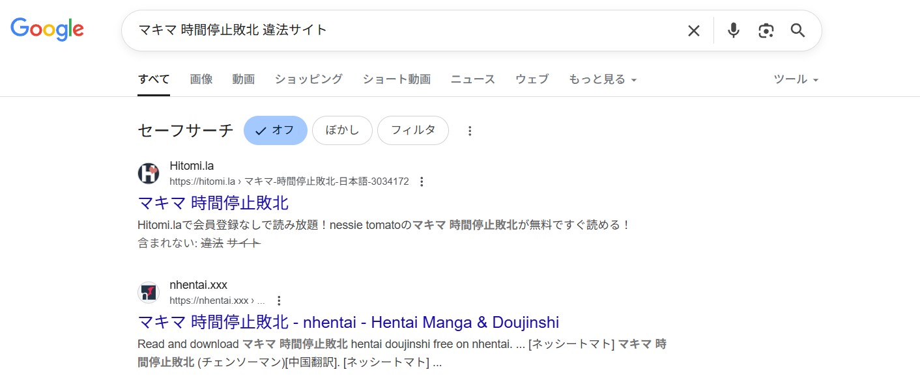Click the Google logo
This screenshot has width=920, height=389.
click(47, 29)
